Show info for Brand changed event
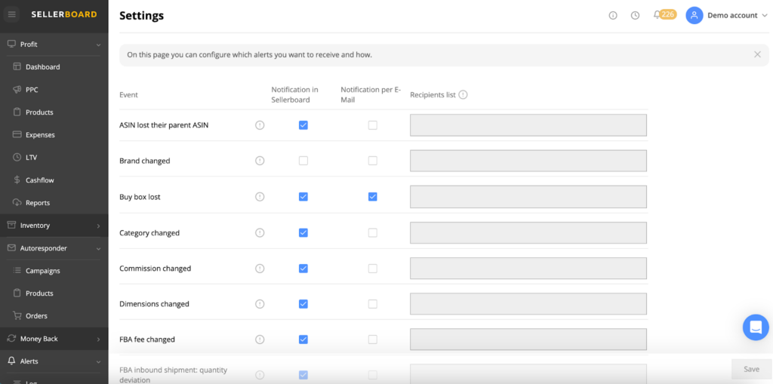Screen dimensions: 773x384 [x=260, y=161]
